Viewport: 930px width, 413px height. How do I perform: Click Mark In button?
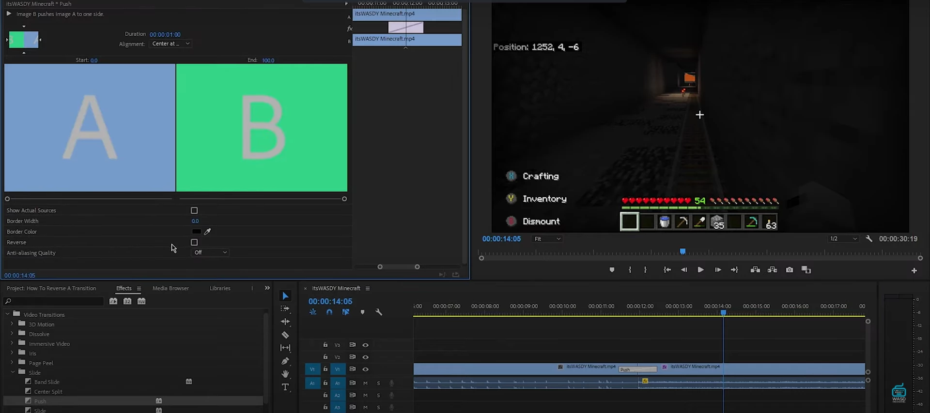630,270
